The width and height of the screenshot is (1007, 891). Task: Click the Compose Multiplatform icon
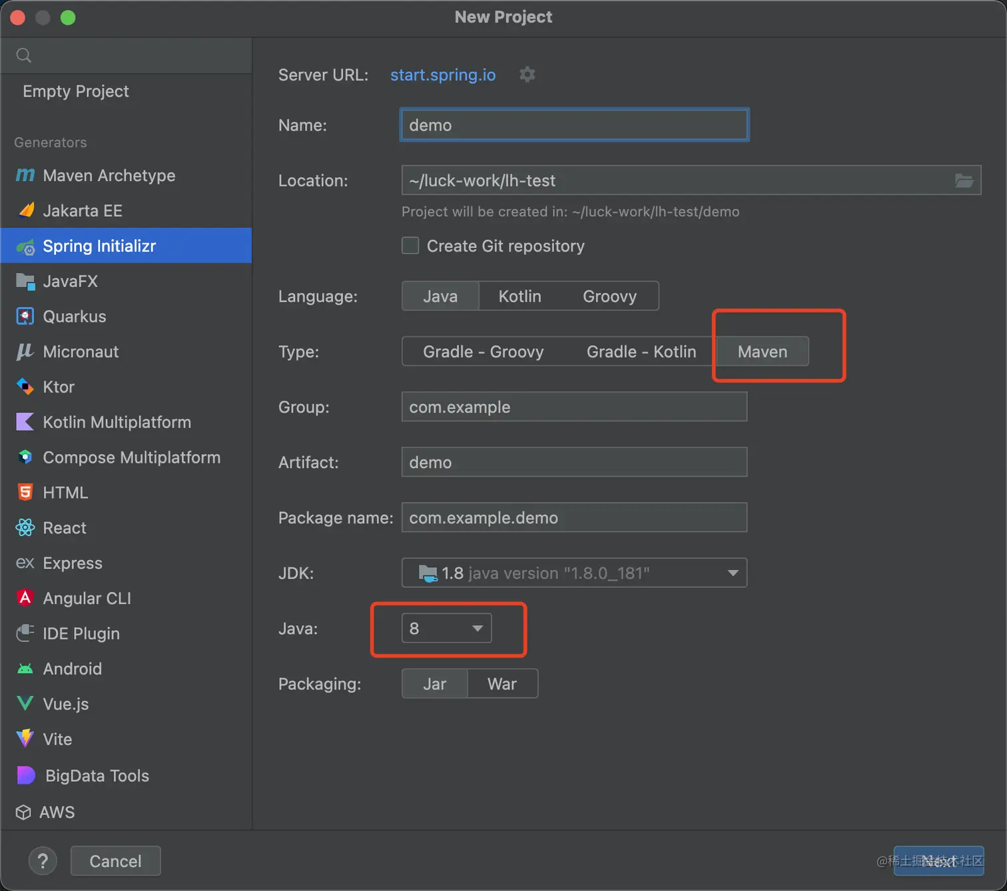(x=25, y=457)
